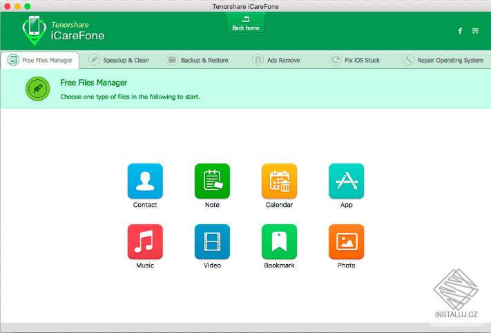This screenshot has height=333, width=491.
Task: Close the window with red button
Action: click(x=7, y=6)
